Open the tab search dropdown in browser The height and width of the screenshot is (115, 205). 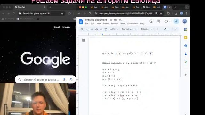point(187,7)
